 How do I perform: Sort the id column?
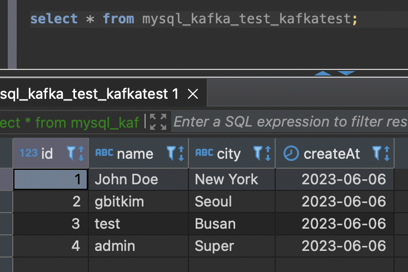click(x=81, y=153)
